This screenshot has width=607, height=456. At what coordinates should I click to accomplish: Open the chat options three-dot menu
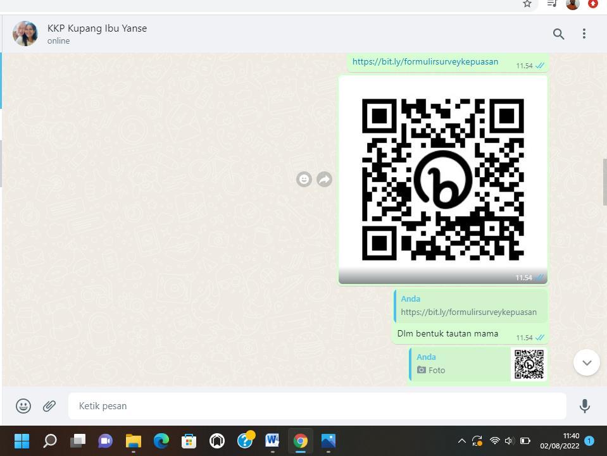584,34
